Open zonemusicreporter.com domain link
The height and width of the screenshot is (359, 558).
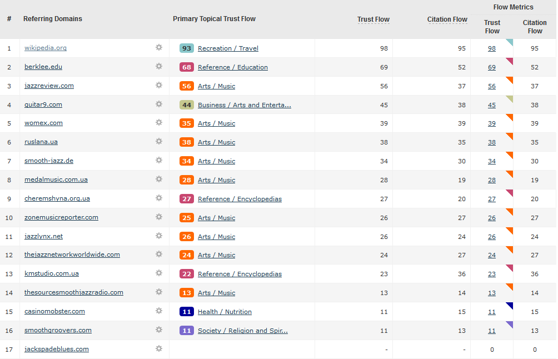[61, 217]
